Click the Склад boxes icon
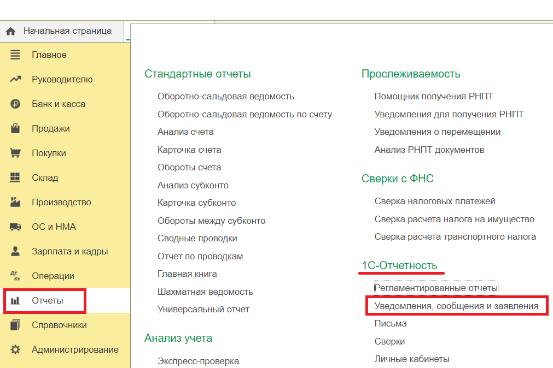The width and height of the screenshot is (553, 368). pyautogui.click(x=15, y=177)
